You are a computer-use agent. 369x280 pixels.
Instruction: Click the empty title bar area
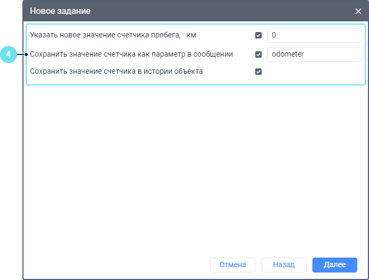coord(214,11)
